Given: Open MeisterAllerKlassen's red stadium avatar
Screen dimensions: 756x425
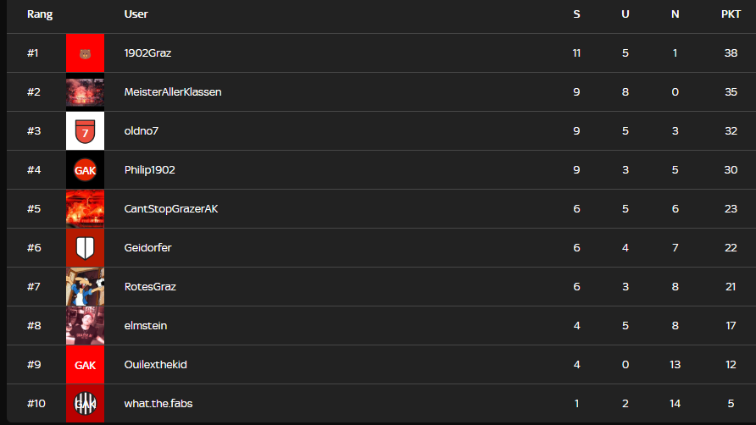Looking at the screenshot, I should point(85,92).
